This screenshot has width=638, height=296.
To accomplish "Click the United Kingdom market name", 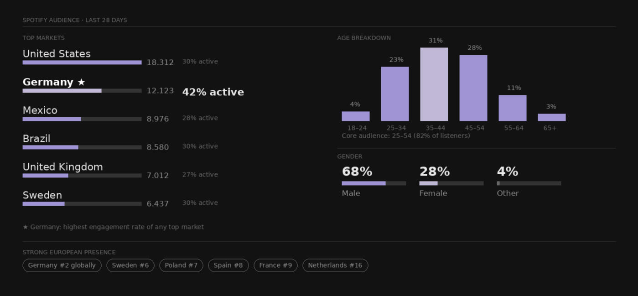I will [63, 167].
